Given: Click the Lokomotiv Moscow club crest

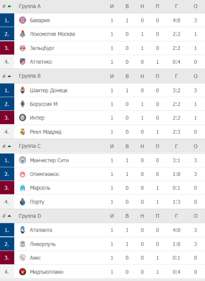Looking at the screenshot, I should (x=22, y=34).
